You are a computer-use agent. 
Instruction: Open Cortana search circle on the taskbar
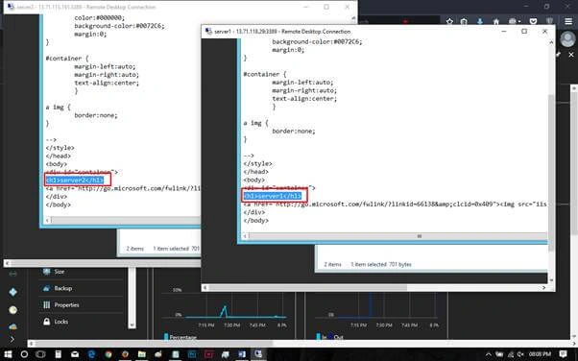click(x=24, y=354)
